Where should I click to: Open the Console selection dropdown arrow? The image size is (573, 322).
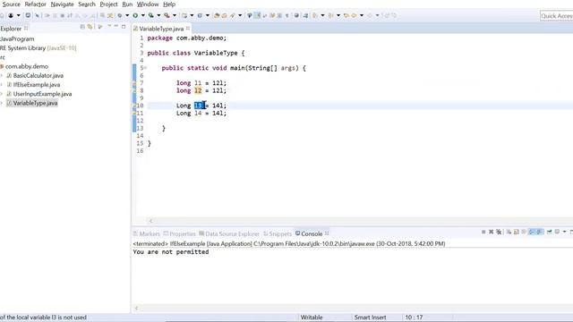(x=565, y=232)
